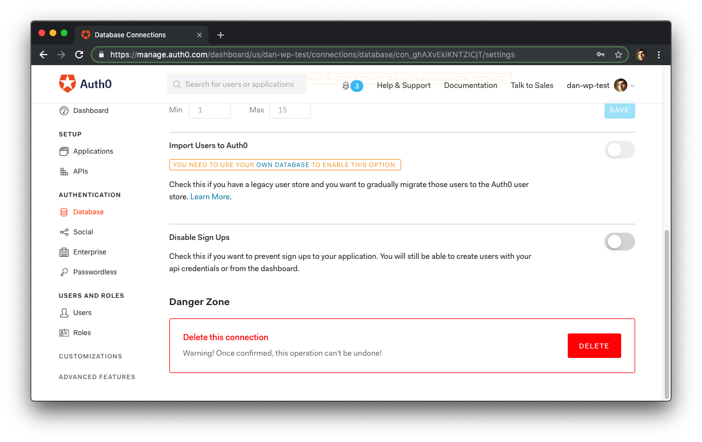This screenshot has height=442, width=702.
Task: Click the lock icon in address bar
Action: pyautogui.click(x=101, y=55)
